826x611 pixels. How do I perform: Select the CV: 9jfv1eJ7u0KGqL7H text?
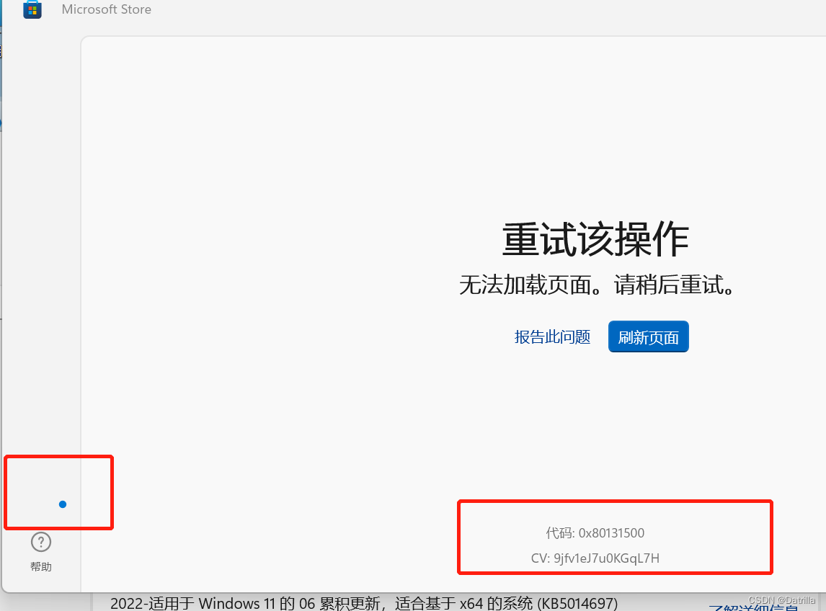click(595, 558)
